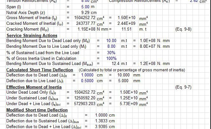The width and height of the screenshot is (211, 129).
Task: Select the 10.000 mm deflection cell
Action: click(x=123, y=75)
